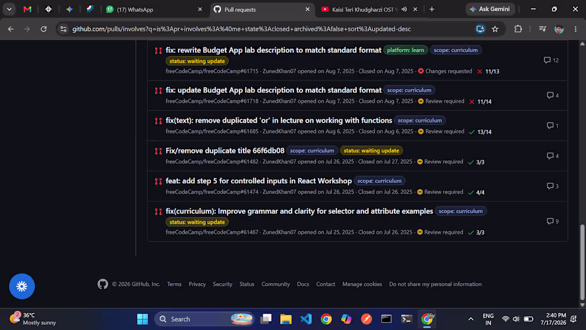This screenshot has height=330, width=586.
Task: Close the WhatsApp tab
Action: tap(200, 10)
